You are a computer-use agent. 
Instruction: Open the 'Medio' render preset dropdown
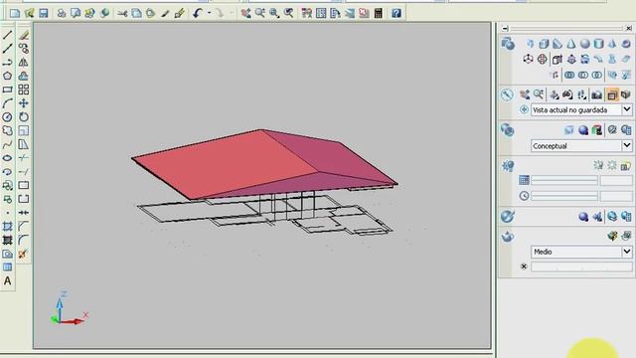pos(627,252)
